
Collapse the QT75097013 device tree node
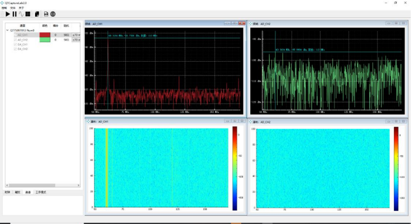tap(8, 31)
